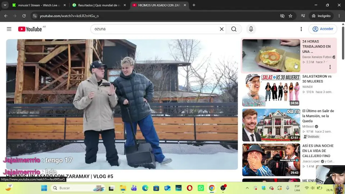Open options menu for 24 HORAS video
The width and height of the screenshot is (345, 194).
tap(330, 67)
